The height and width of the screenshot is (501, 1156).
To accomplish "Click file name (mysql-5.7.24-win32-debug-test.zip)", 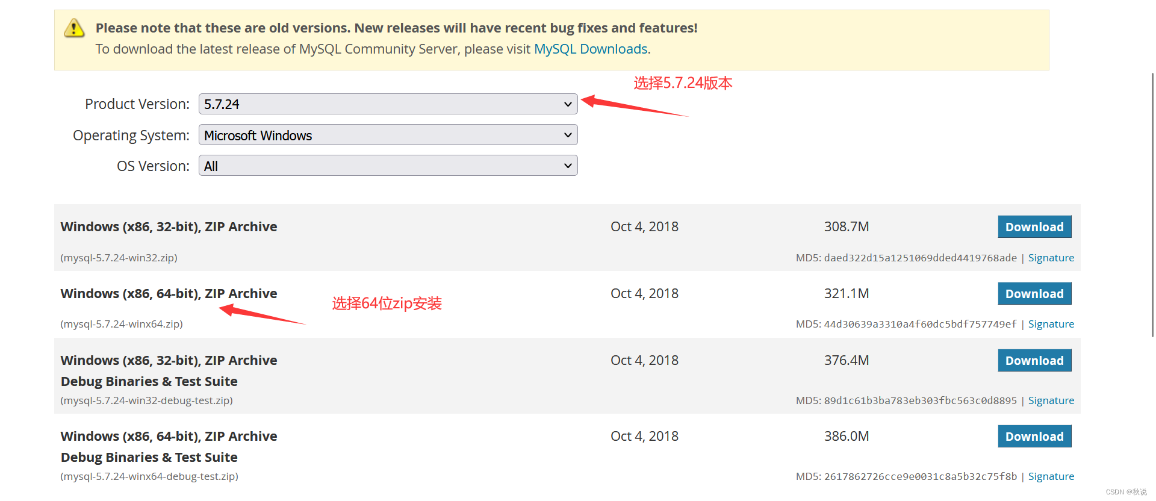I will tap(146, 400).
